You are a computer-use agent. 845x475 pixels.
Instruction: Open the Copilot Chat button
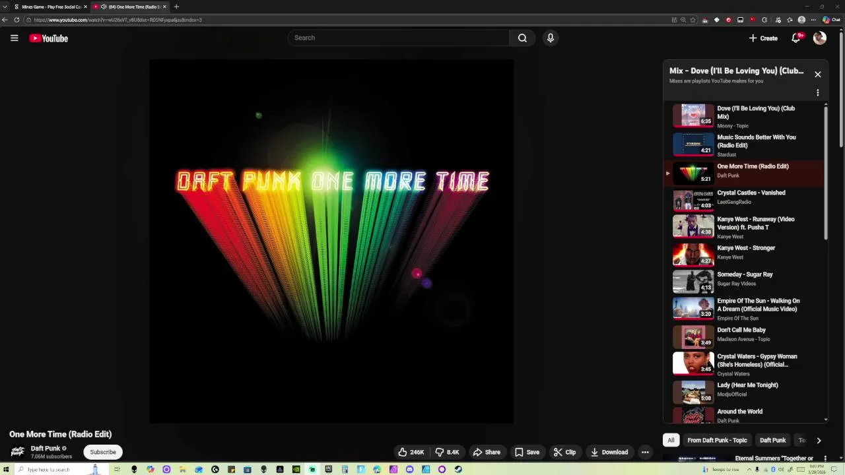[830, 20]
